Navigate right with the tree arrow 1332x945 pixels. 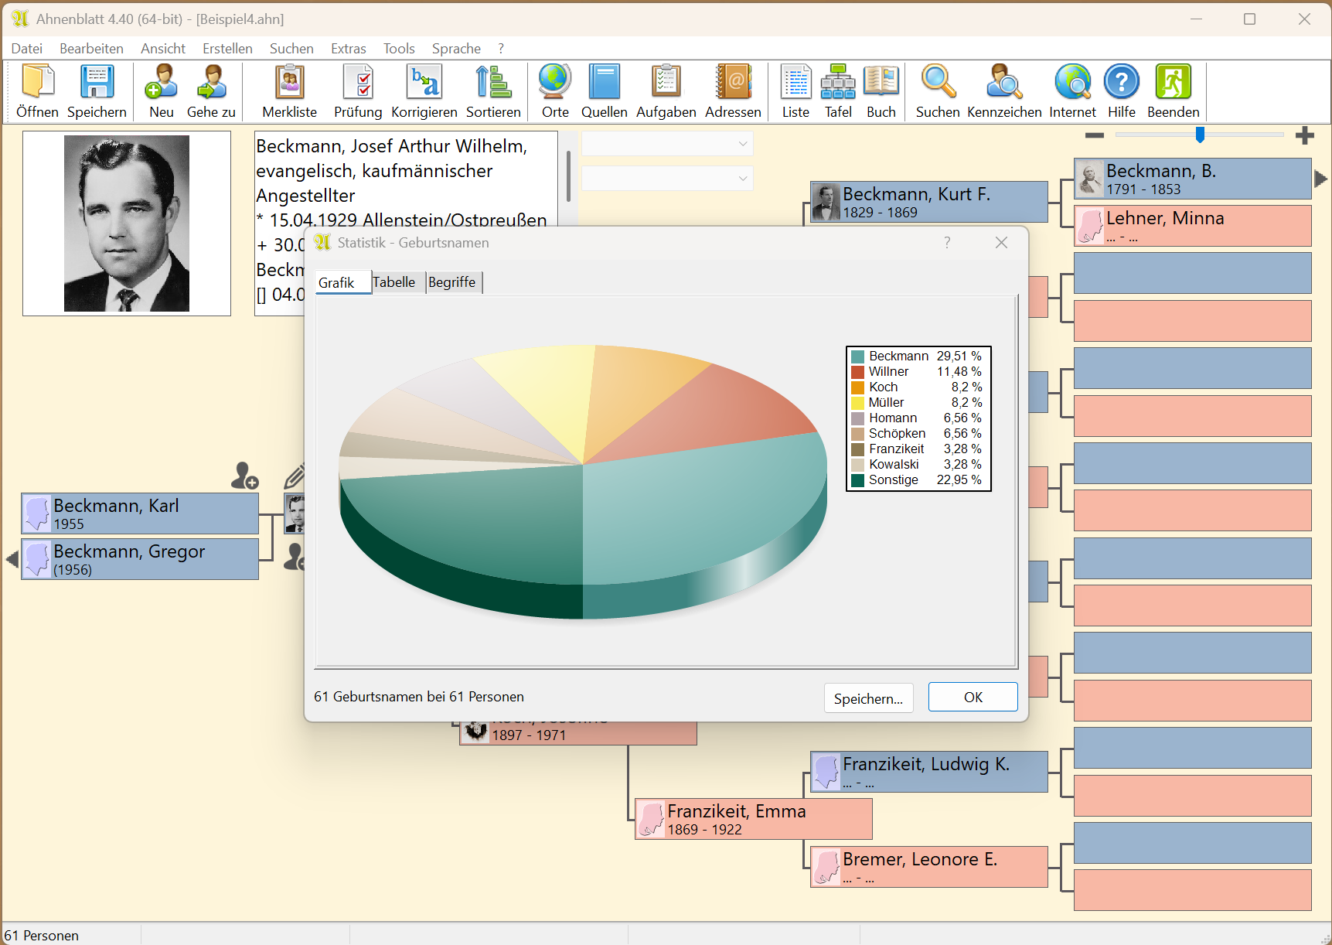click(x=1320, y=179)
